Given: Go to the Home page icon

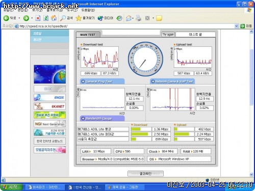Looking at the screenshot, I should pyautogui.click(x=54, y=18).
